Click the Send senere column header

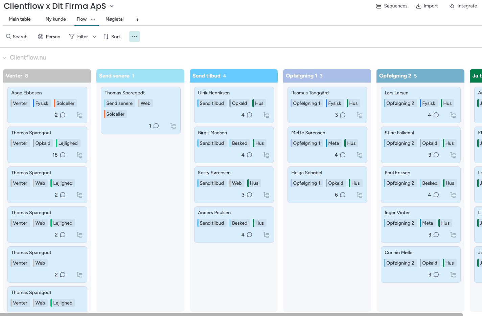pos(140,76)
